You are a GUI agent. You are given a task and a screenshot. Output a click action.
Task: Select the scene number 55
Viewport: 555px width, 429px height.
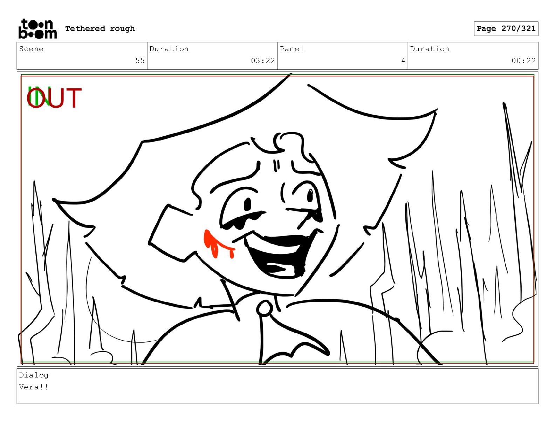140,61
